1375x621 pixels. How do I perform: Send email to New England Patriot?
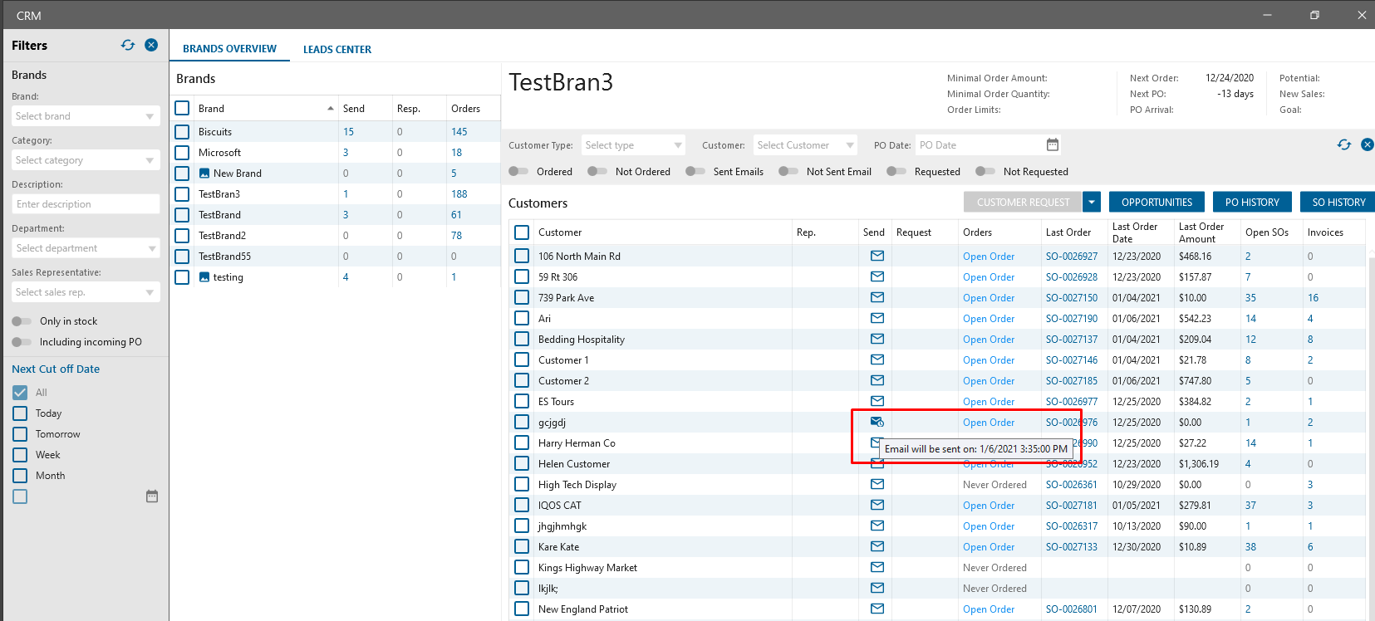(877, 609)
